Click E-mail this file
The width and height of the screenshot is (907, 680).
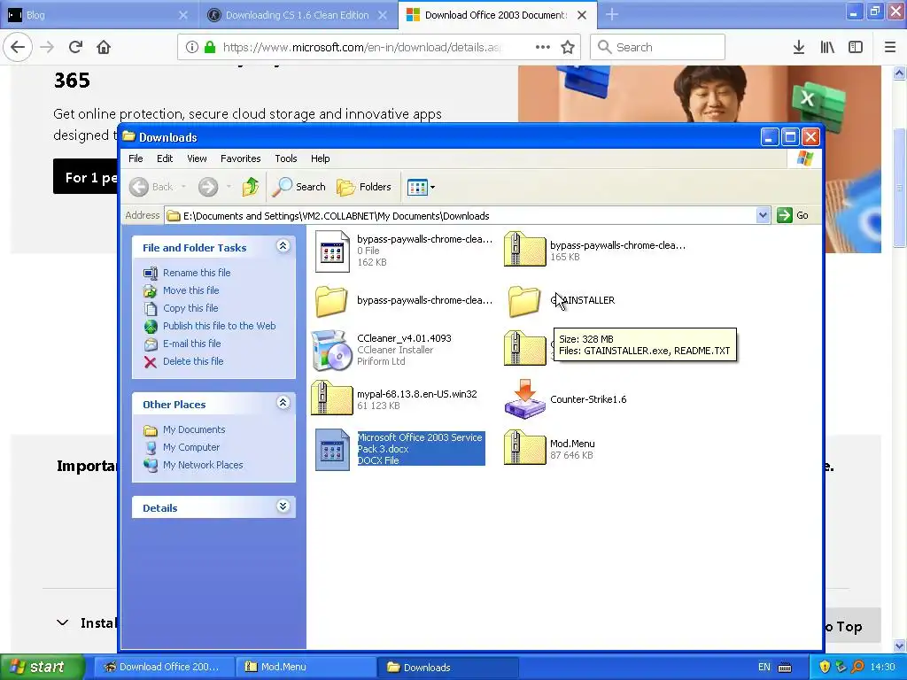192,344
